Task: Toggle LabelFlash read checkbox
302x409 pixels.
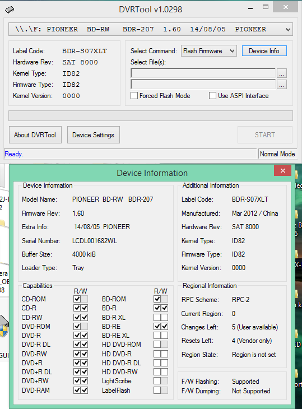Action: pos(157,390)
